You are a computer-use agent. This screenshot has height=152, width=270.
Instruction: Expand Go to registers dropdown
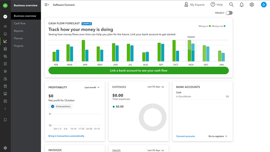click(x=218, y=136)
